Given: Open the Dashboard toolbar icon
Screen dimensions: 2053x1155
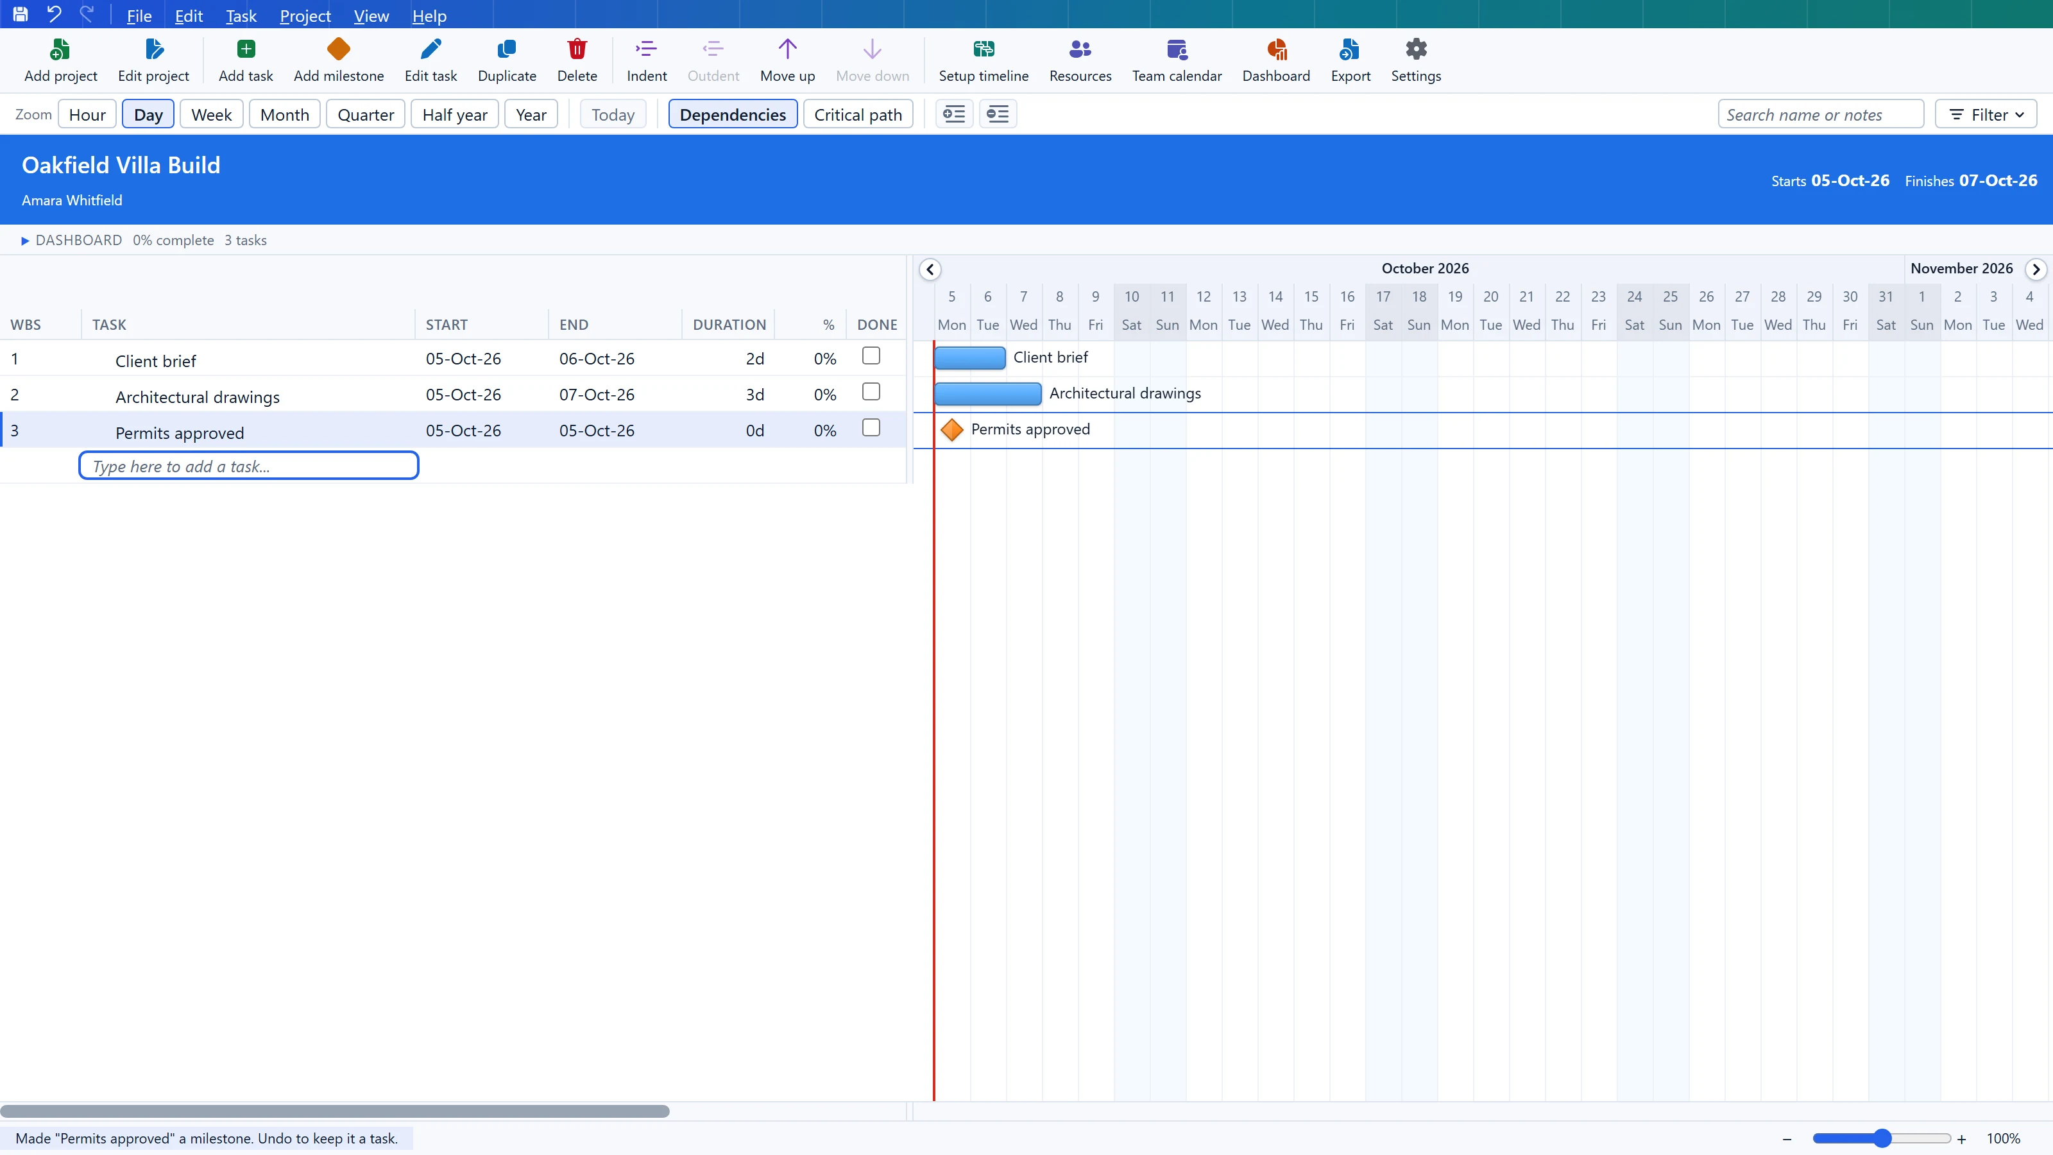Looking at the screenshot, I should point(1276,49).
